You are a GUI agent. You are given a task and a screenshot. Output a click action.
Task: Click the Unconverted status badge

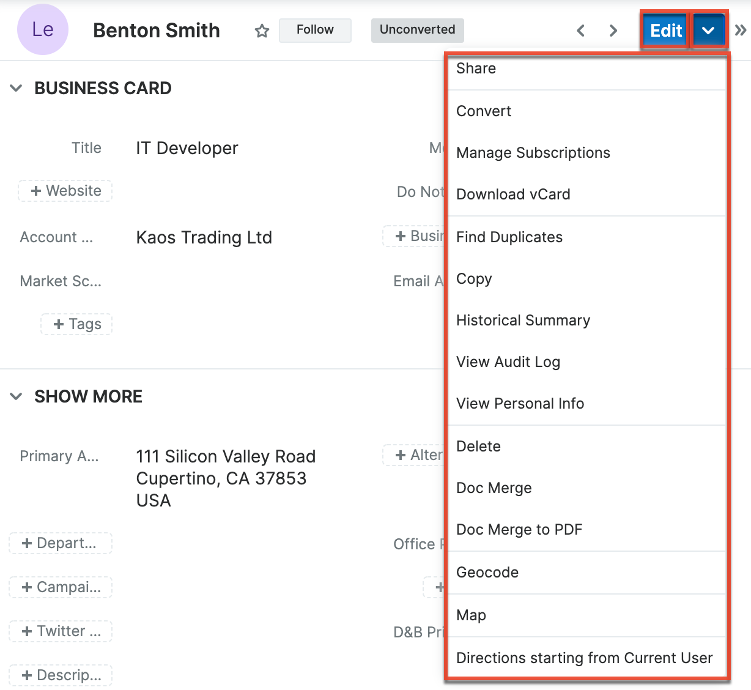(417, 30)
